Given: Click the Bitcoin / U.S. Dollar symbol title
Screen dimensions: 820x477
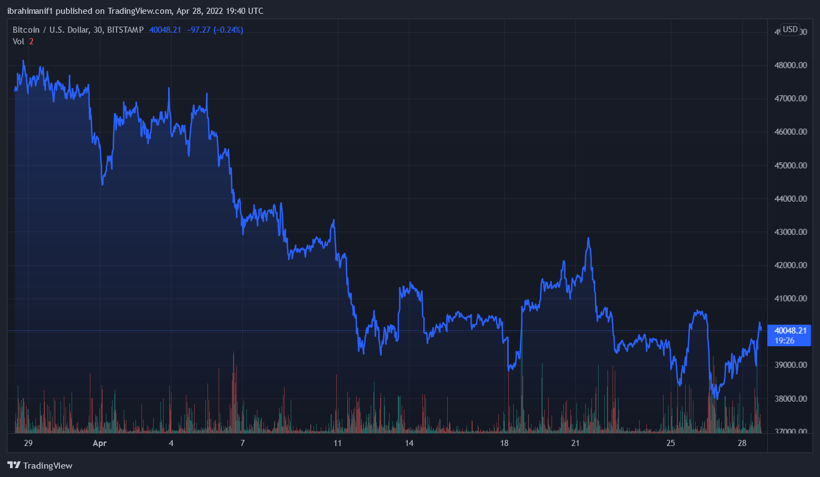Looking at the screenshot, I should point(50,30).
